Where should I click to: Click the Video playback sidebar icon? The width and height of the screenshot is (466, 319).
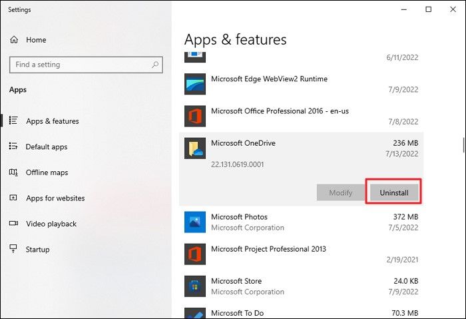[x=13, y=224]
